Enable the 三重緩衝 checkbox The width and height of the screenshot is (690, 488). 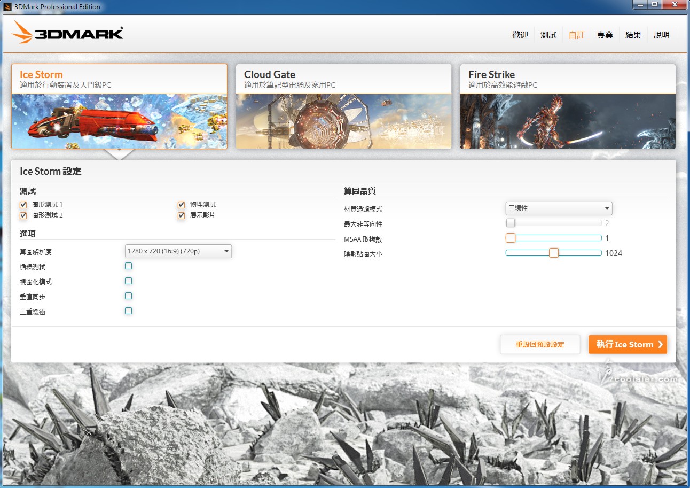[128, 311]
